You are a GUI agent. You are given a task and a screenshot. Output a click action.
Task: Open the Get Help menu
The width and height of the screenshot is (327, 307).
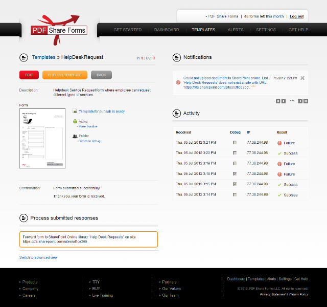[298, 30]
